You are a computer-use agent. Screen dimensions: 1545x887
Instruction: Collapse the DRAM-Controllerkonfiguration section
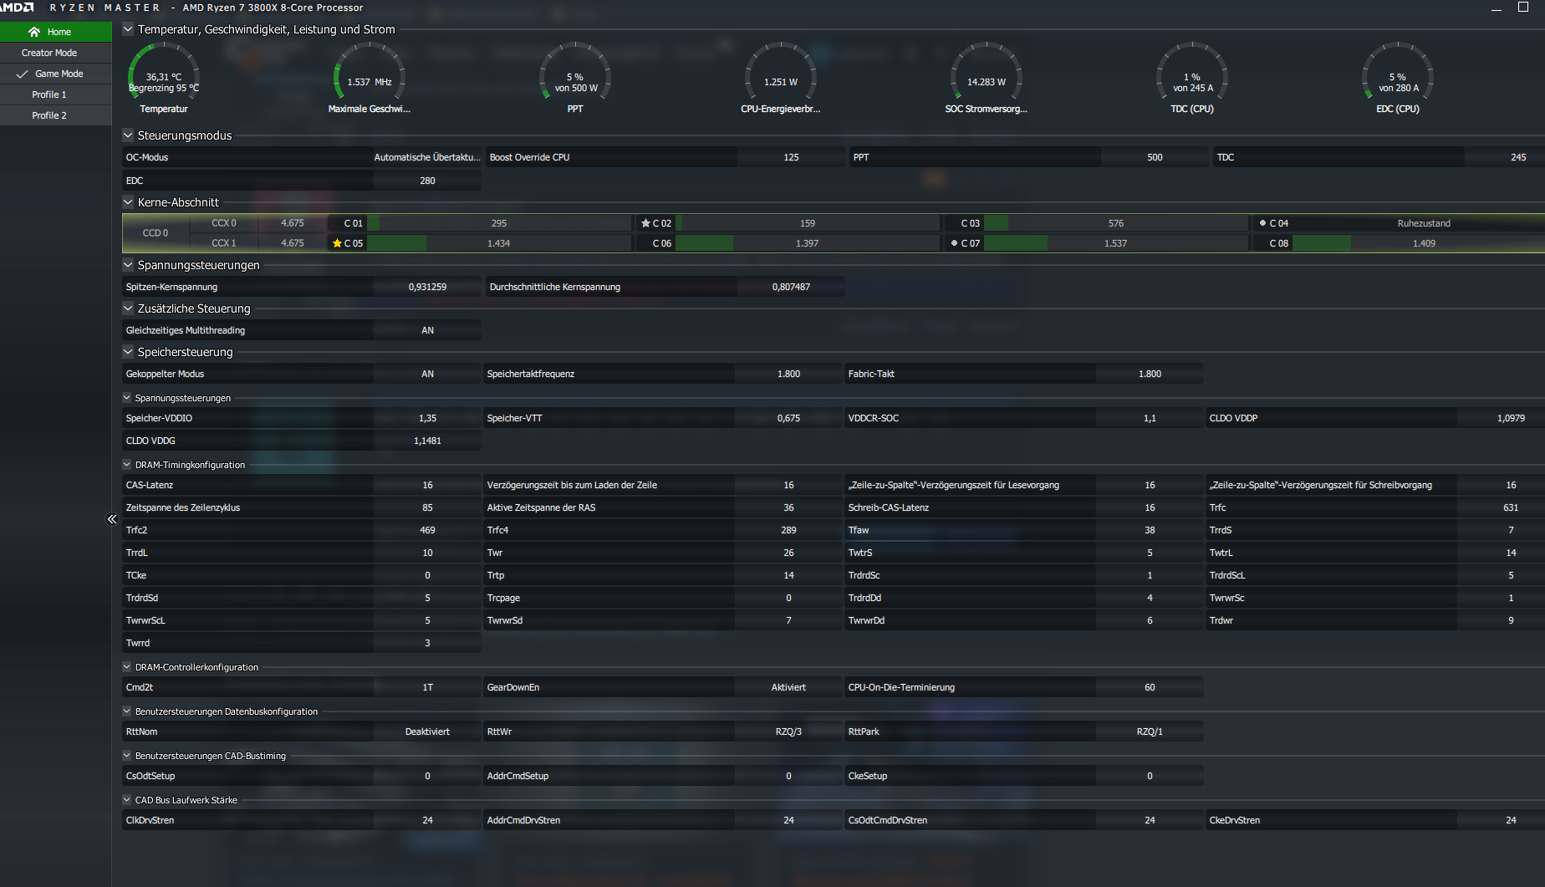click(x=127, y=667)
